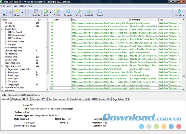Select the Slow pages filter
The height and width of the screenshot is (134, 186).
13,72
